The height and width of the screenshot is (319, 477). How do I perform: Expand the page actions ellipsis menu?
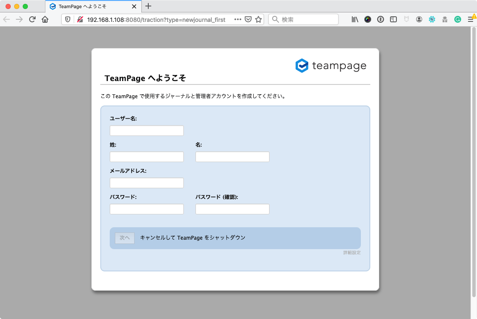tap(238, 19)
